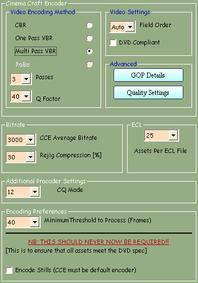The image size is (198, 283).
Task: Click the CBR label text
Action: (21, 25)
